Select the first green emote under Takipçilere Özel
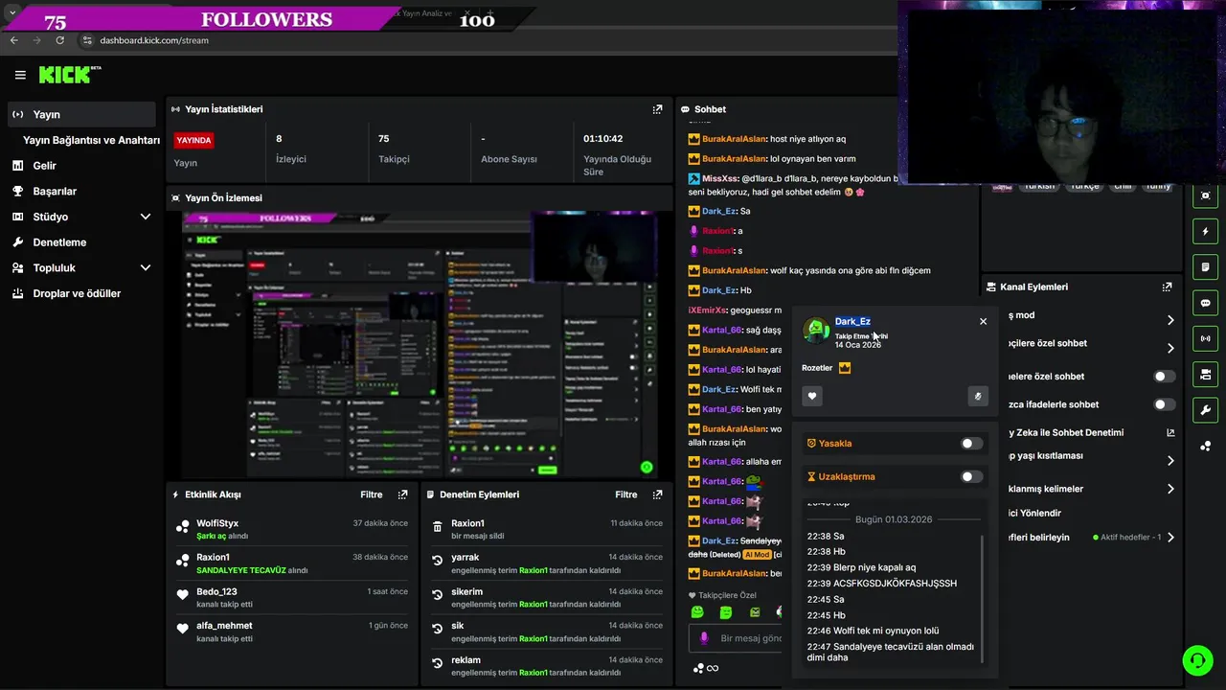Screen dimensions: 1226x690 697,612
